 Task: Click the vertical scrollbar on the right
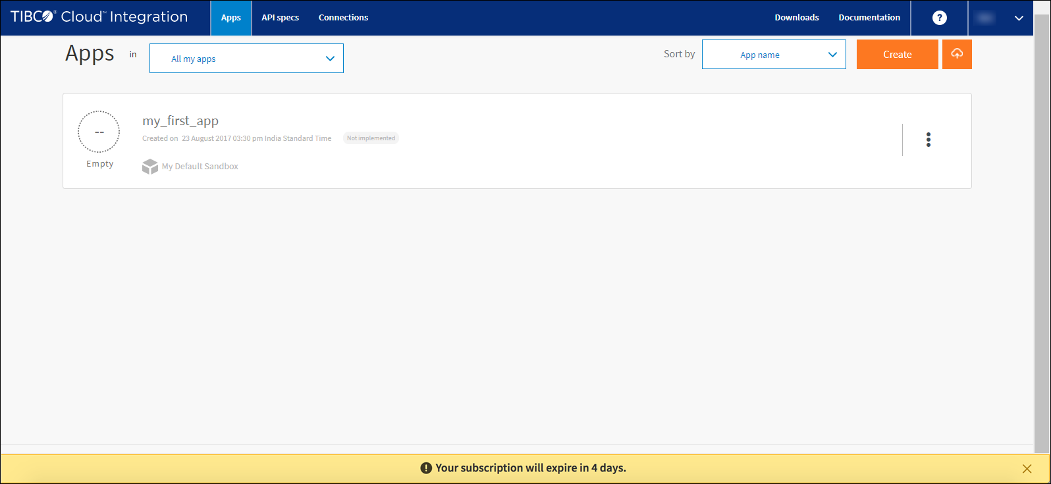(1041, 230)
